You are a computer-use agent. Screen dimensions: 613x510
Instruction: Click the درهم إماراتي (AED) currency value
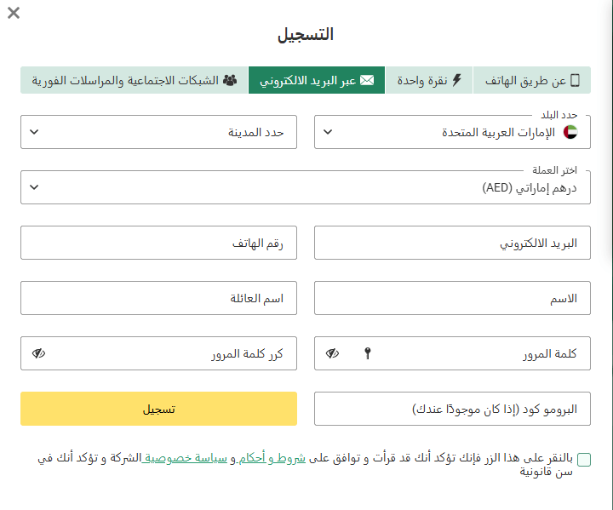pos(530,187)
